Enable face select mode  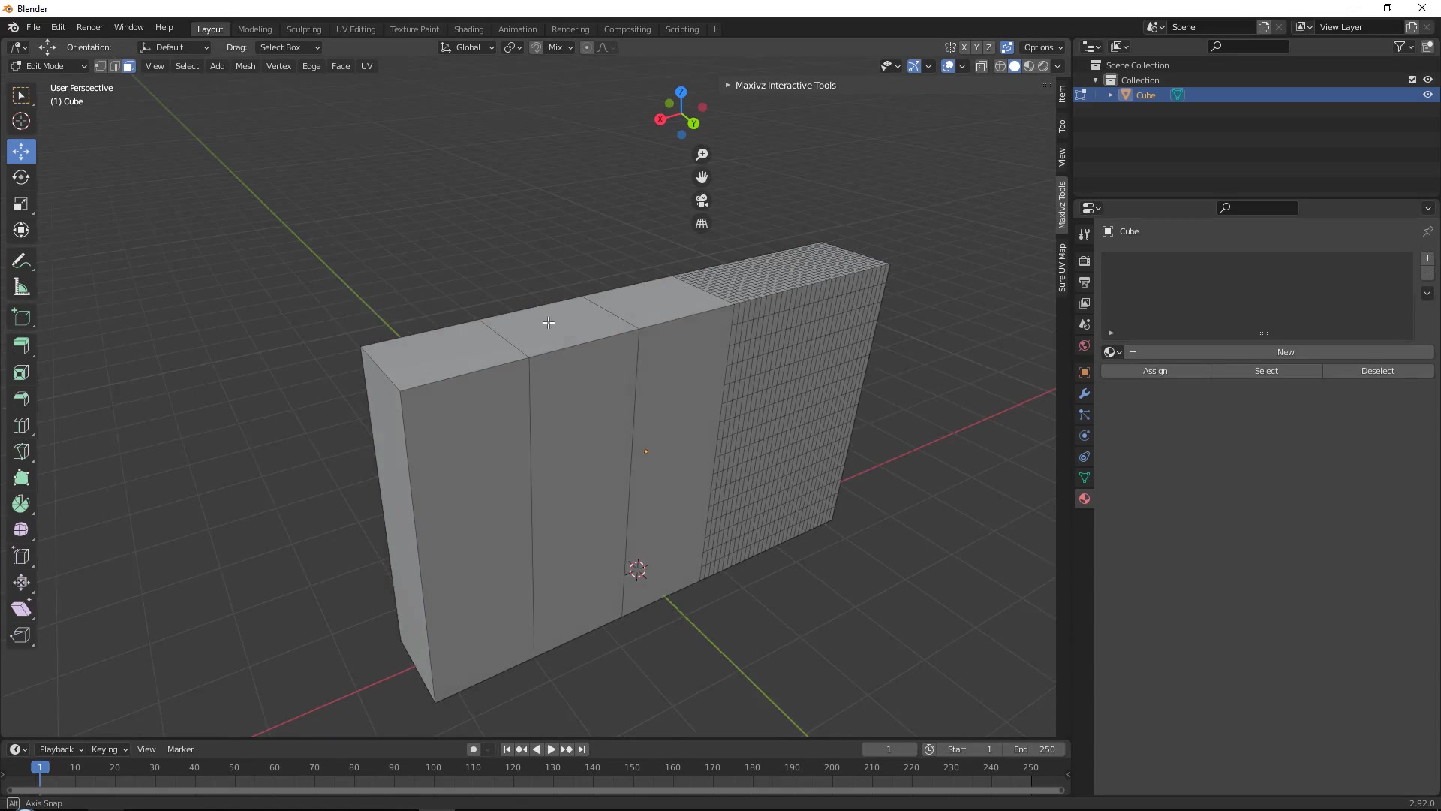coord(128,66)
